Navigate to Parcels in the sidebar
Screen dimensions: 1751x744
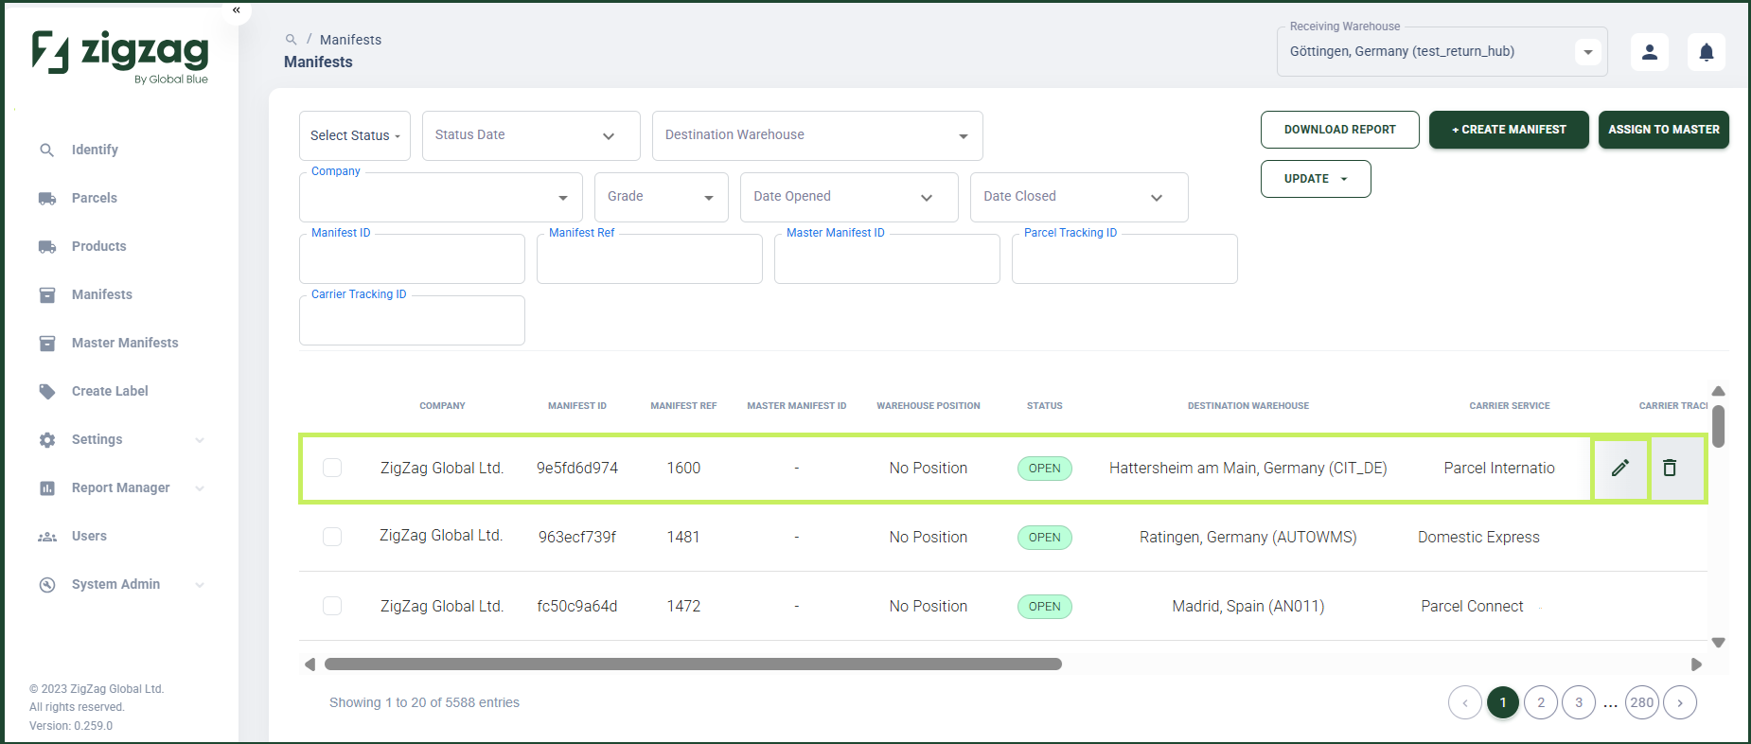coord(94,198)
